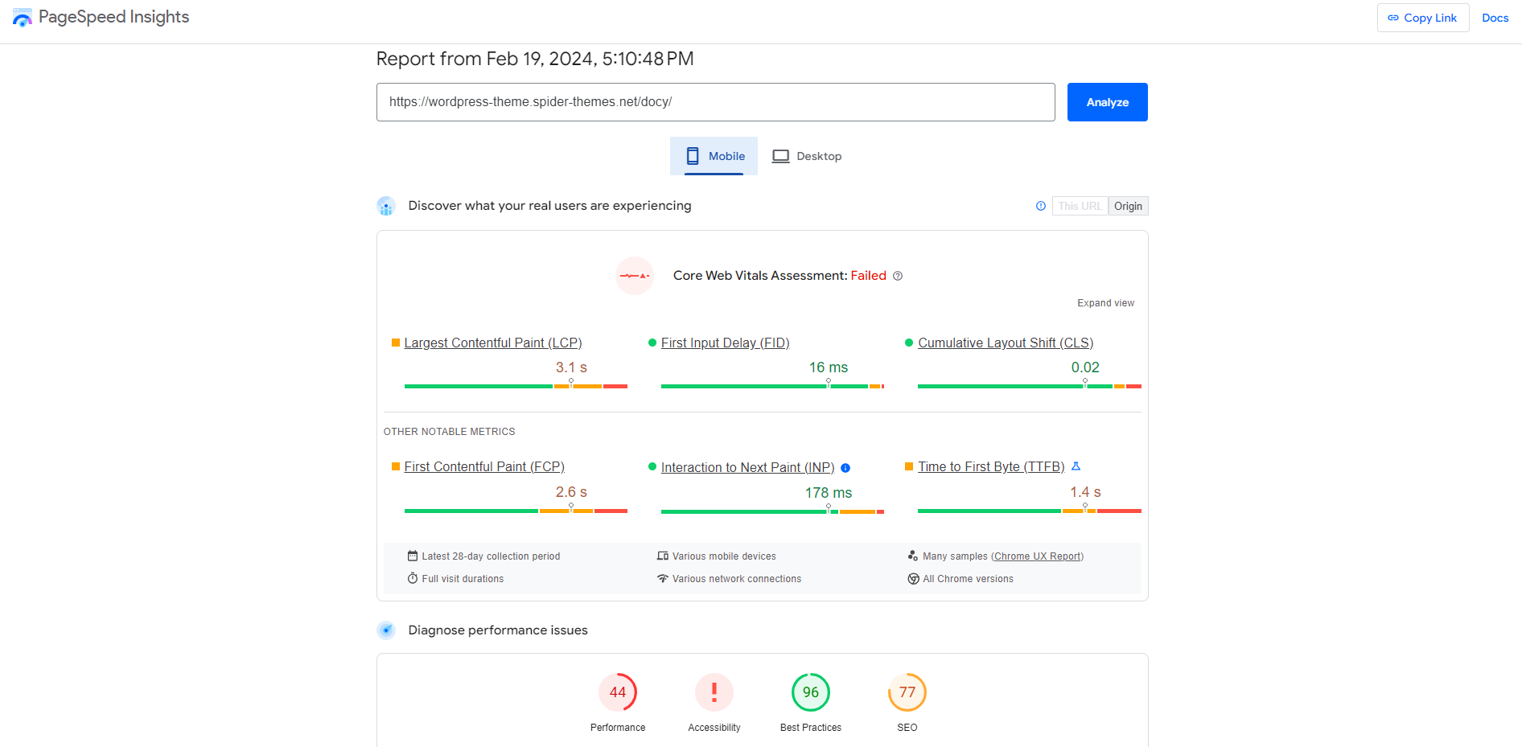Click the Accessibility error exclamation gauge
Screen dimensions: 1522x747
click(x=714, y=692)
